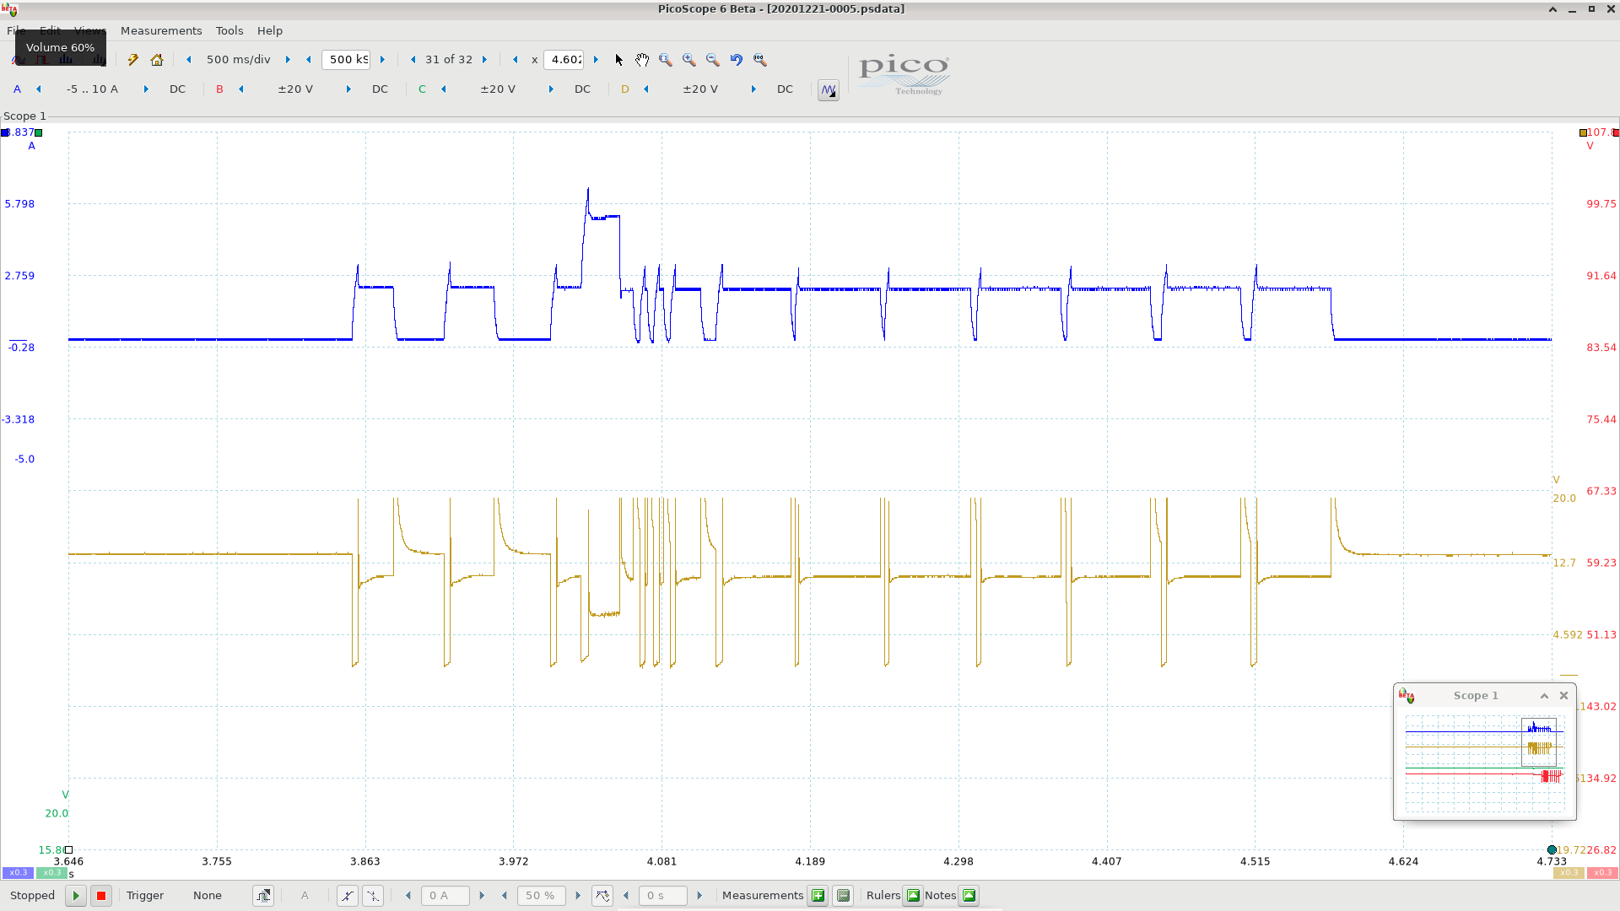
Task: Click the Trigger label in status bar
Action: 145,896
